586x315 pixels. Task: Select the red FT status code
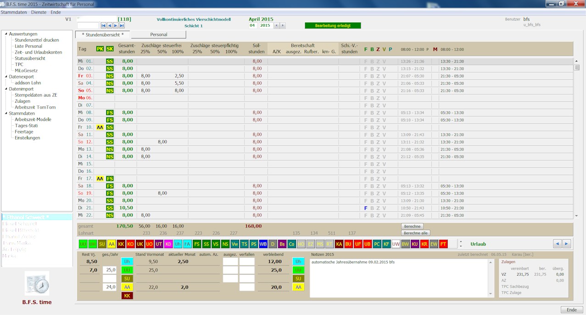(443, 244)
